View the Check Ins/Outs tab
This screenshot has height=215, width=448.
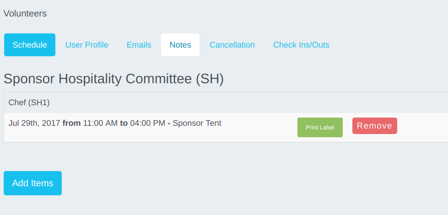[x=301, y=45]
